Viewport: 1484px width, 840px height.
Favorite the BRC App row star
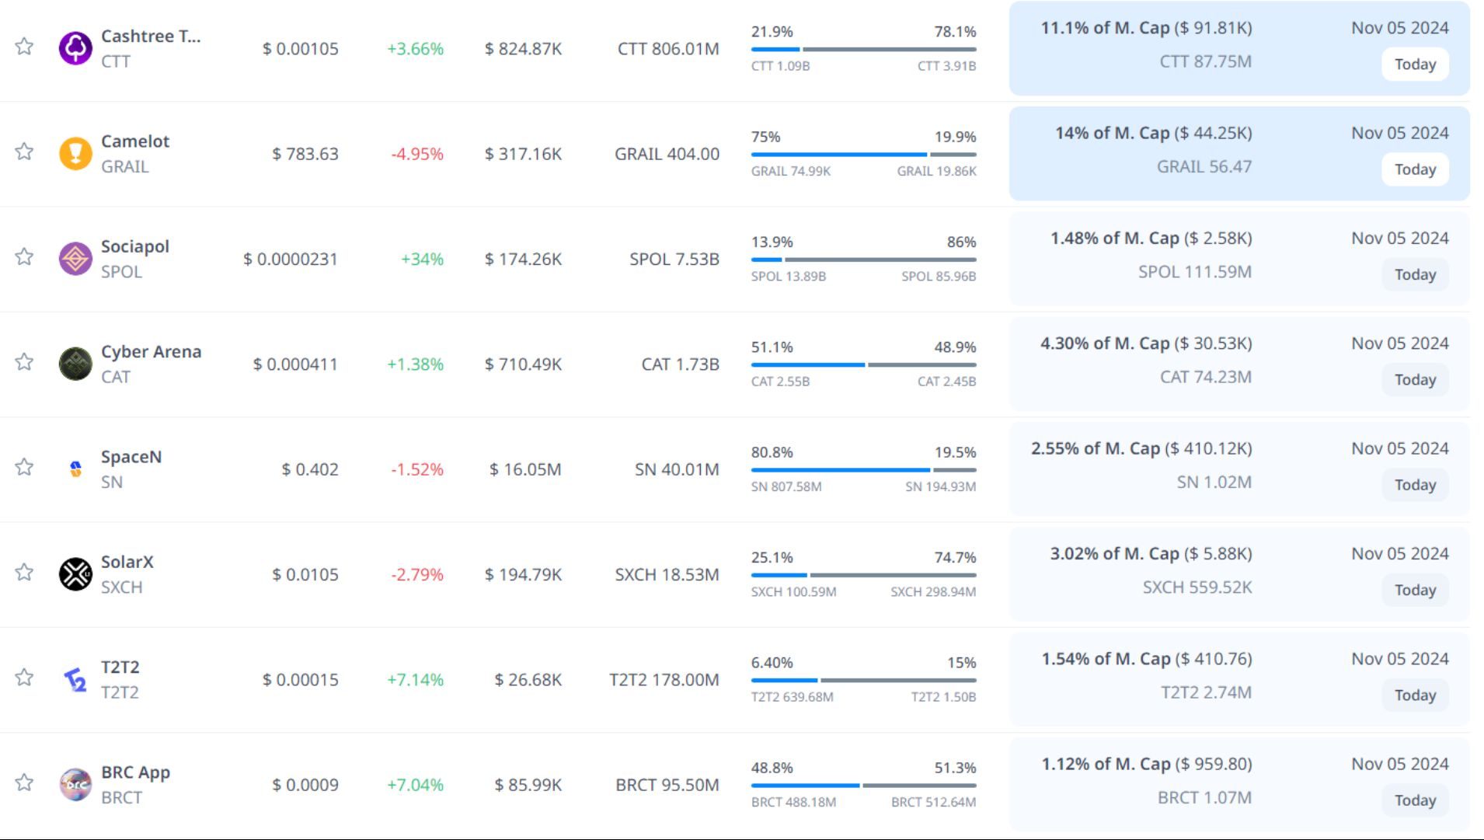pyautogui.click(x=24, y=782)
